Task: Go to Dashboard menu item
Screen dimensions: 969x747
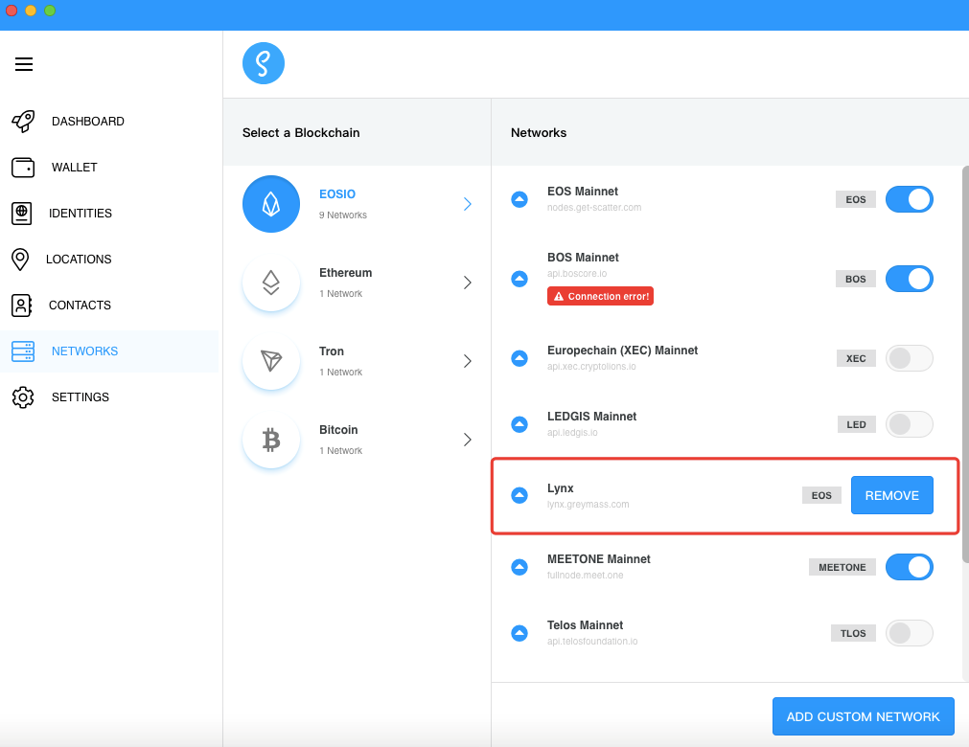Action: 108,121
